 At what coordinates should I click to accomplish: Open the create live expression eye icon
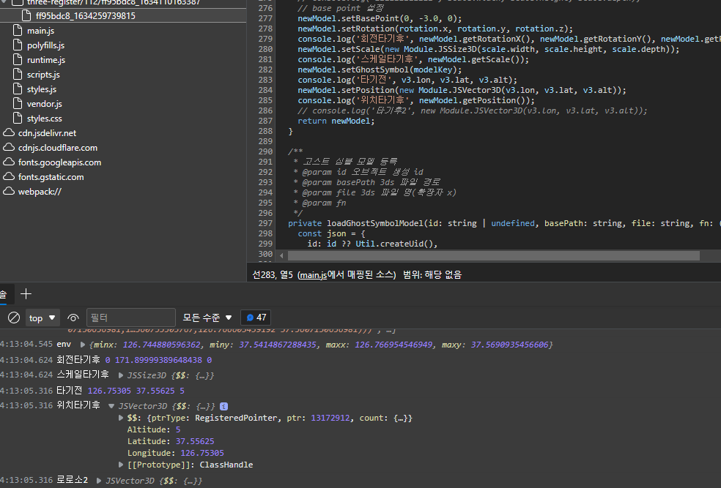(72, 318)
